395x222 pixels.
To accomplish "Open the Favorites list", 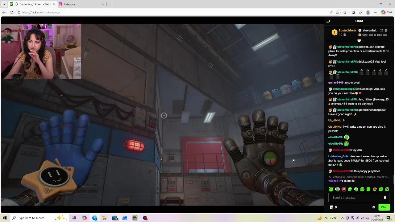I will point(360,12).
